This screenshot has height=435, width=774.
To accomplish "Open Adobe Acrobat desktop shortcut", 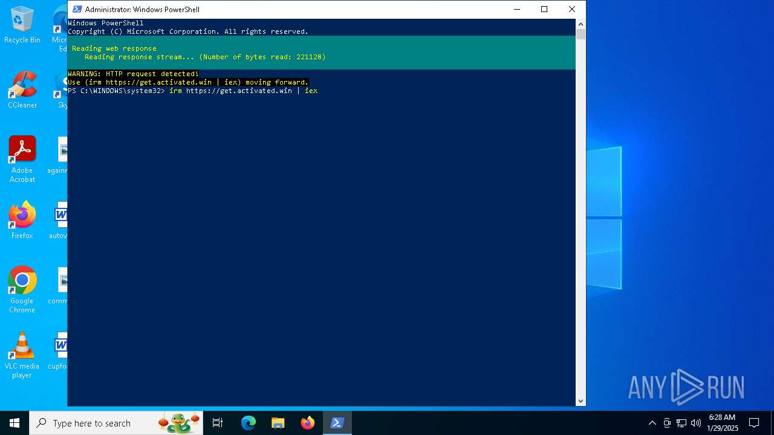I will tap(22, 159).
